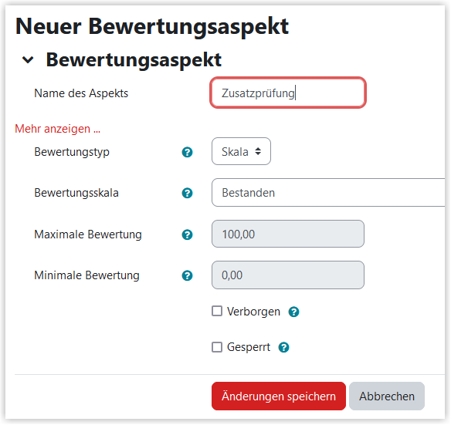Click the Mehr anzeigen link

(x=57, y=129)
